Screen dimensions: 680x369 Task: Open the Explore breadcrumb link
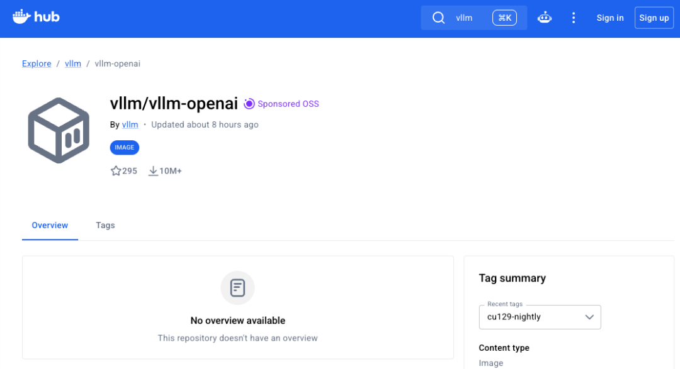coord(37,63)
